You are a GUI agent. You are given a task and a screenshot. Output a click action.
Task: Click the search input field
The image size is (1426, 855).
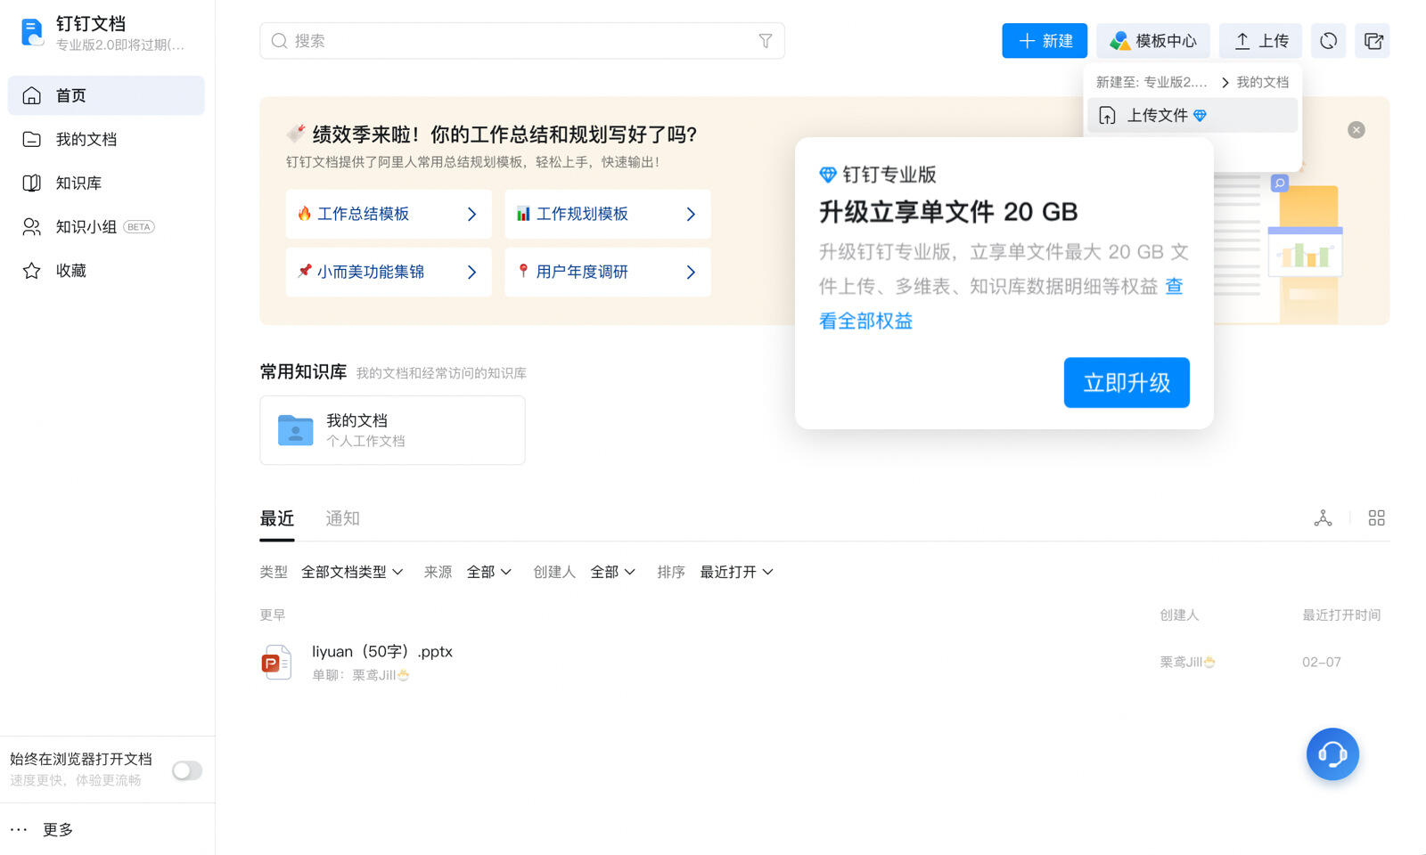[x=521, y=41]
